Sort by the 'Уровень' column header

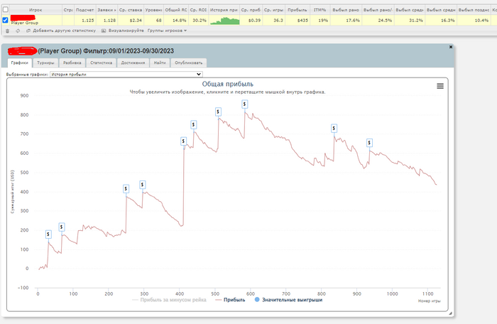pos(154,10)
